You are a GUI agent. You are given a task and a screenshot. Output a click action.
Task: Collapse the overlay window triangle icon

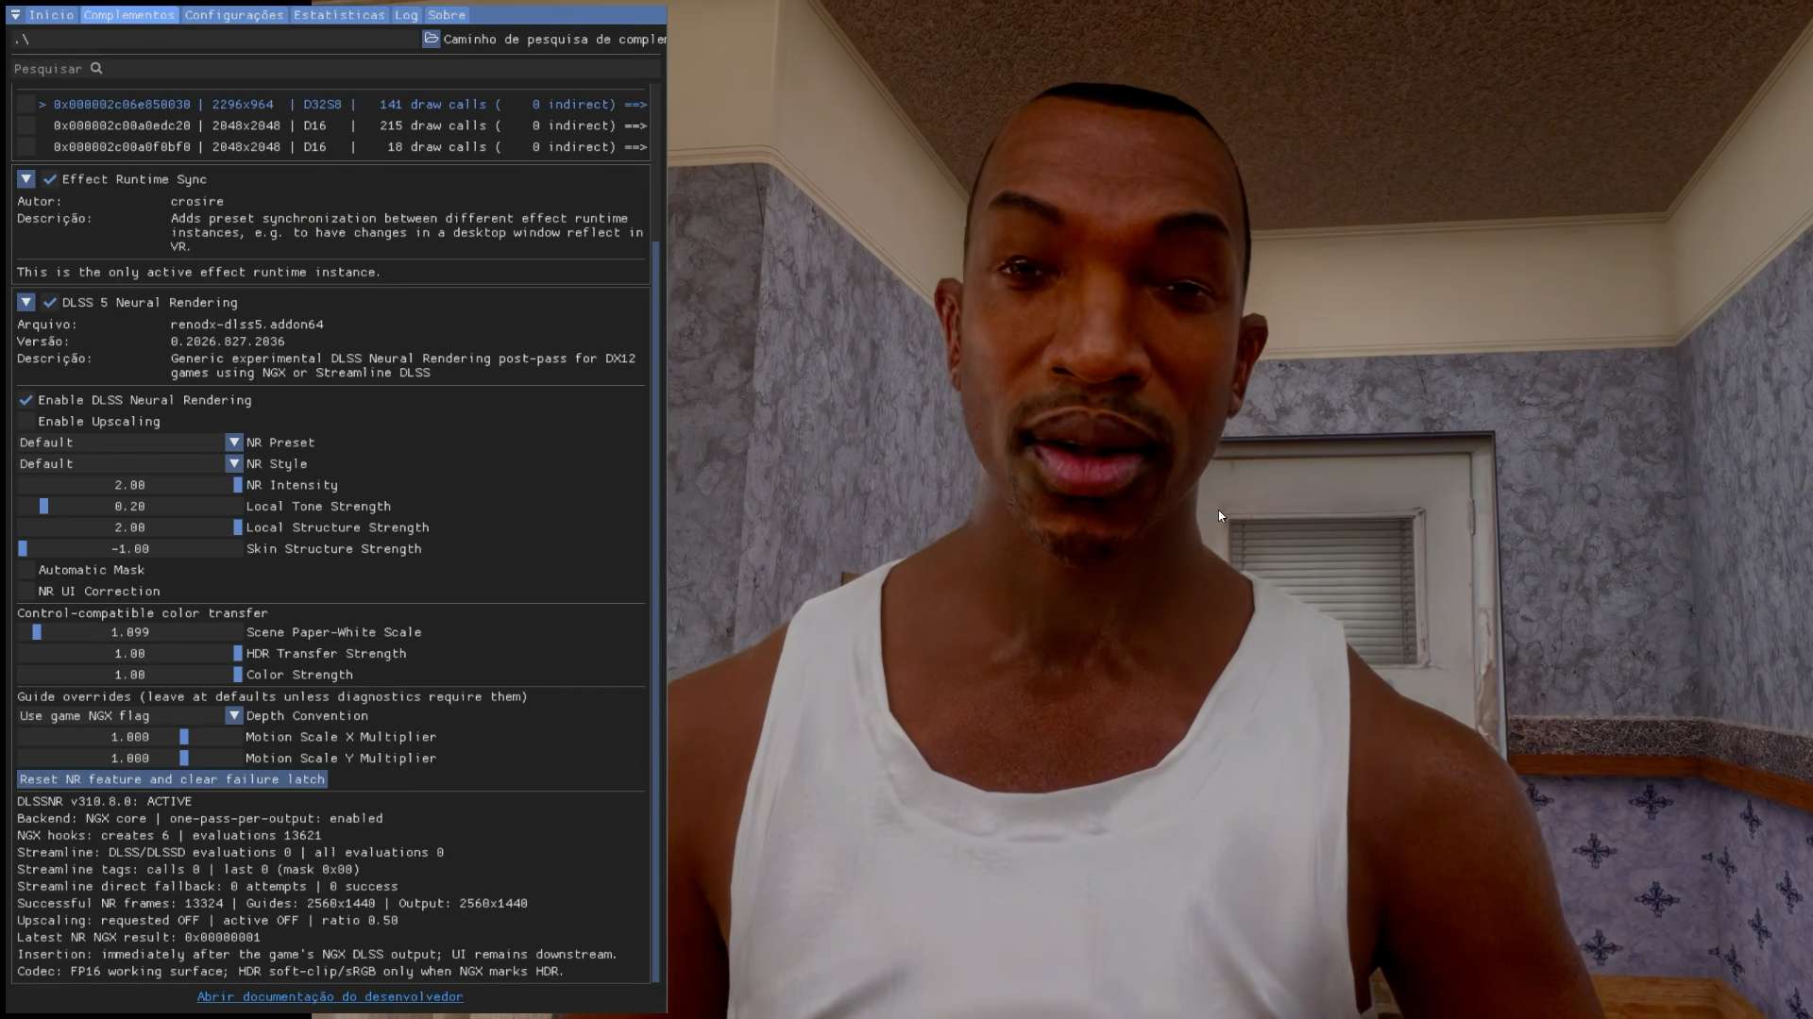point(15,15)
